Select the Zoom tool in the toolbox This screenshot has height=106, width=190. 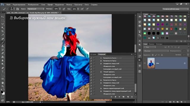coord(3,86)
